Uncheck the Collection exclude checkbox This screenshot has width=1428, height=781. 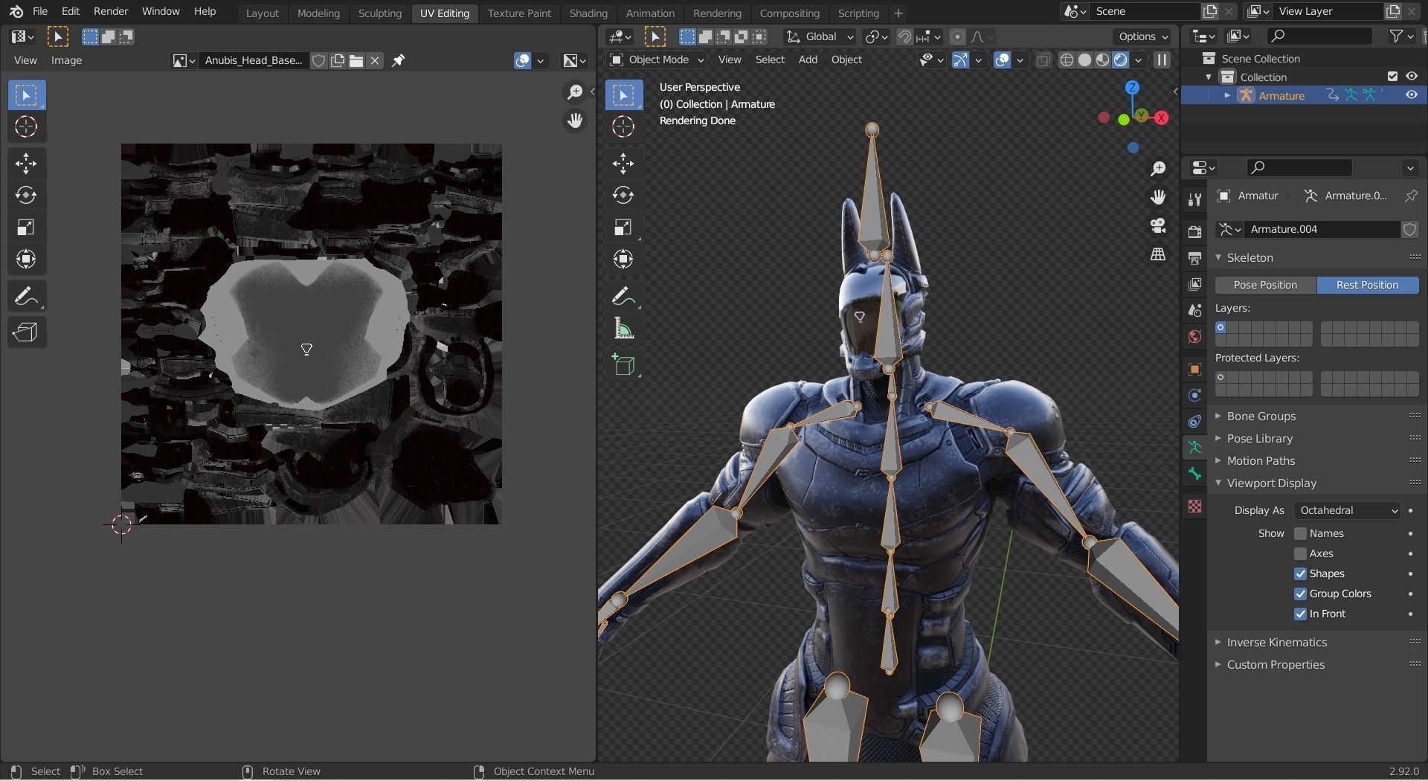coord(1392,77)
